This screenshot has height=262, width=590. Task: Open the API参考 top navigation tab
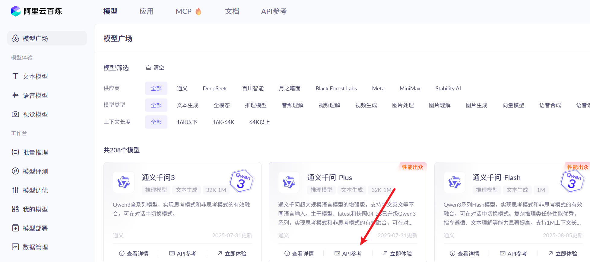(274, 11)
